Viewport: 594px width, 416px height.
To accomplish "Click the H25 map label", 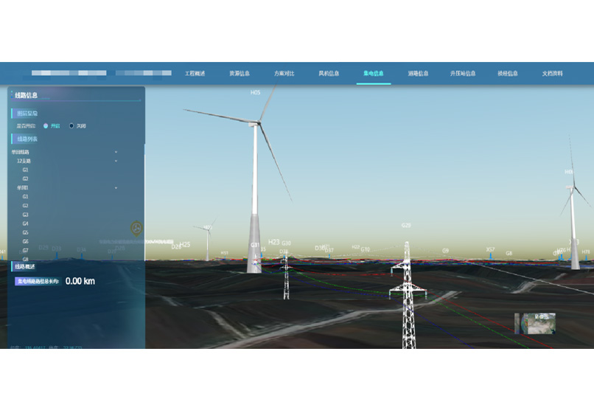I will [185, 244].
